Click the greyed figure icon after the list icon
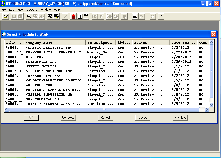The width and height of the screenshot is (221, 158). pos(101,17)
